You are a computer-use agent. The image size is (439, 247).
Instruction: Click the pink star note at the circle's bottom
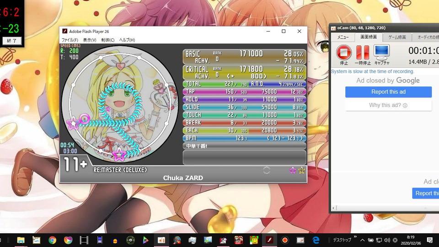point(119,154)
